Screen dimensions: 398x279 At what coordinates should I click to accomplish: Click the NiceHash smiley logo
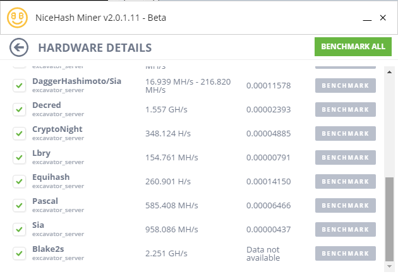coord(17,18)
